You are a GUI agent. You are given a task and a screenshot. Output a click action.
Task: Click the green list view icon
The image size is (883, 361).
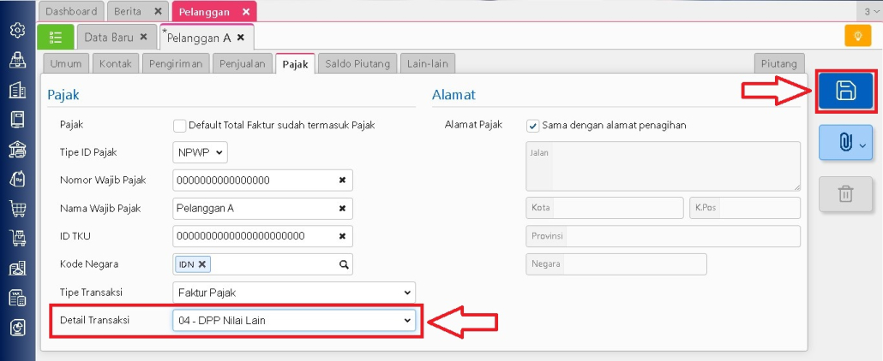coord(56,38)
